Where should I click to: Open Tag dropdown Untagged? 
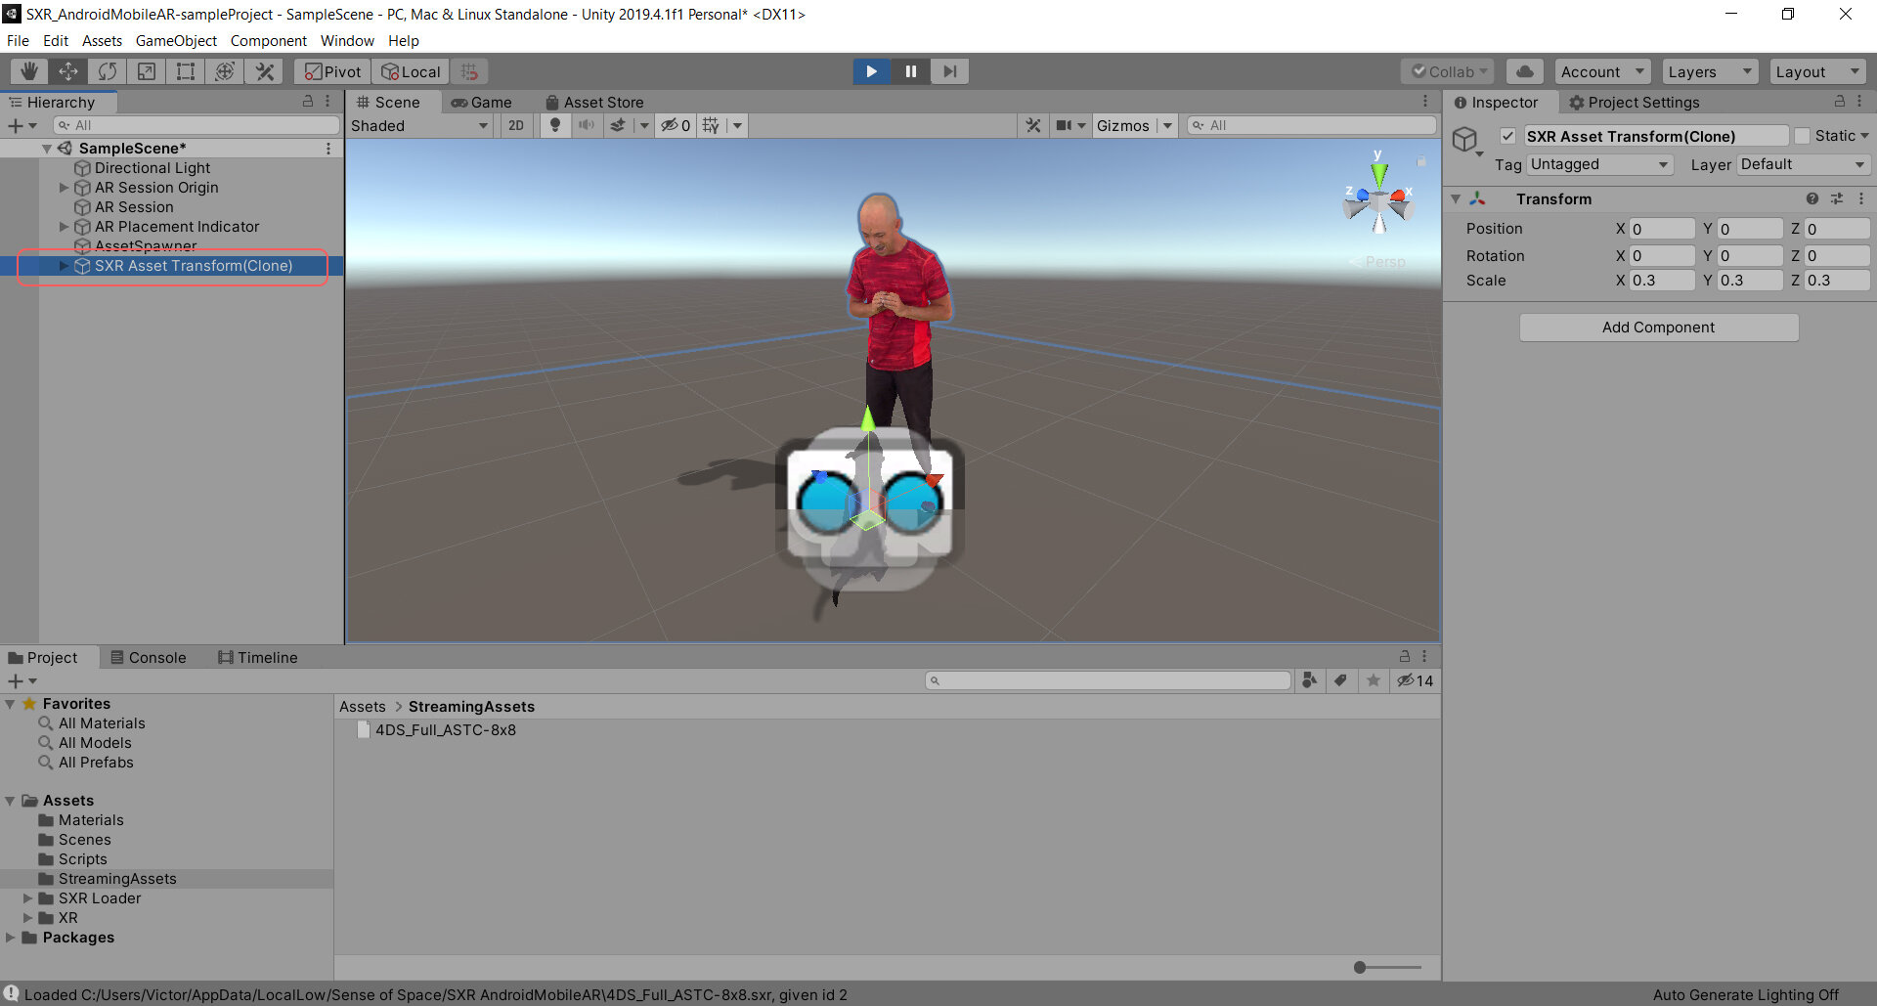point(1599,164)
